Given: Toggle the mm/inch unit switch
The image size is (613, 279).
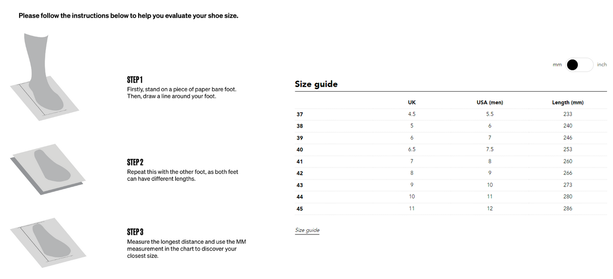Looking at the screenshot, I should point(579,65).
